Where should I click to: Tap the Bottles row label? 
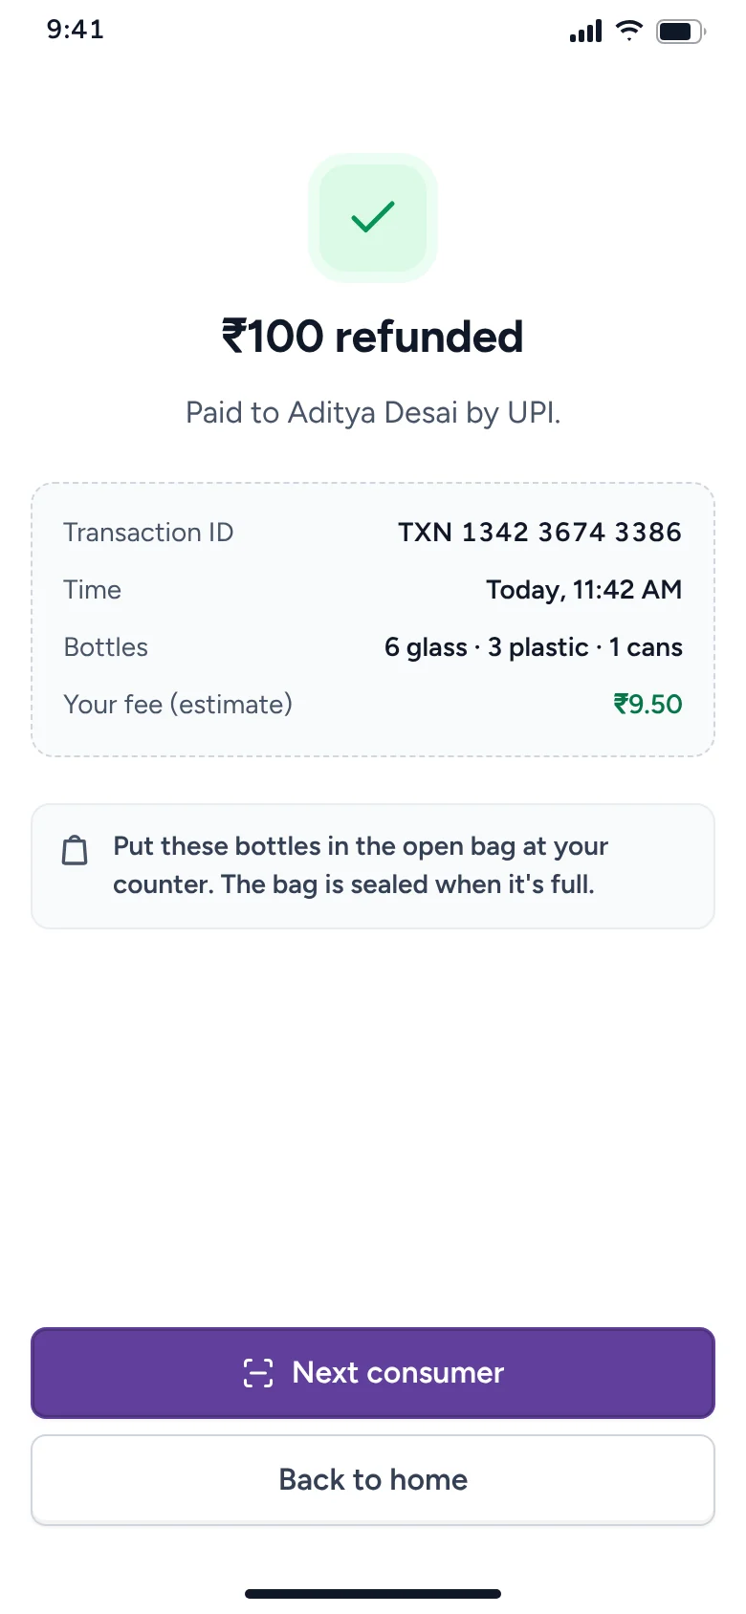click(x=105, y=647)
